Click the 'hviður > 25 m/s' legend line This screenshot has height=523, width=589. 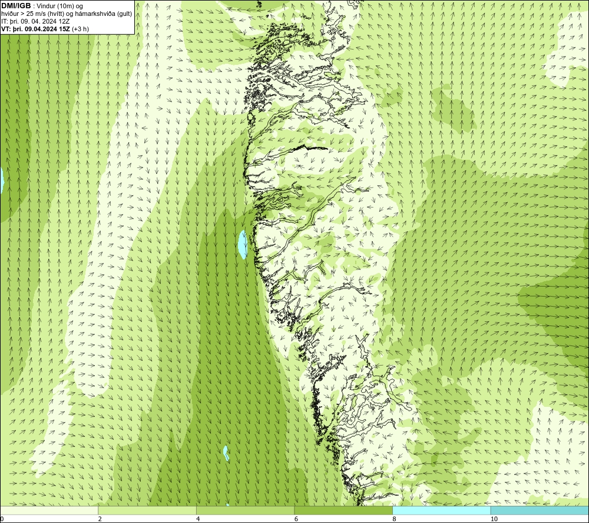[67, 14]
